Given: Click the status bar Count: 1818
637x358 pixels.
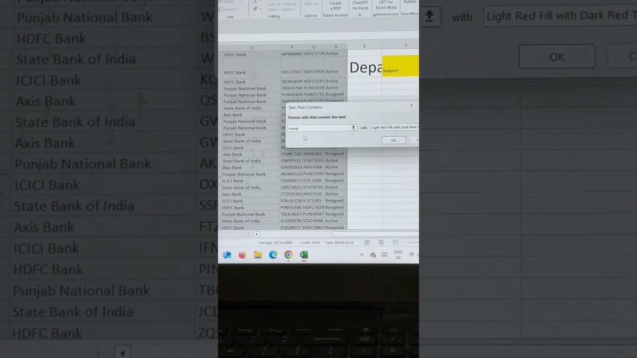Looking at the screenshot, I should [310, 243].
